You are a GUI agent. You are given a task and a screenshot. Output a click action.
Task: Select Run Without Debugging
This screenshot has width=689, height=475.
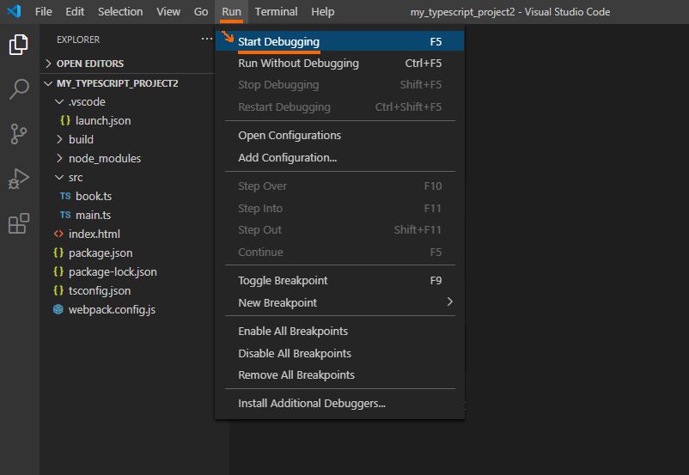click(298, 63)
